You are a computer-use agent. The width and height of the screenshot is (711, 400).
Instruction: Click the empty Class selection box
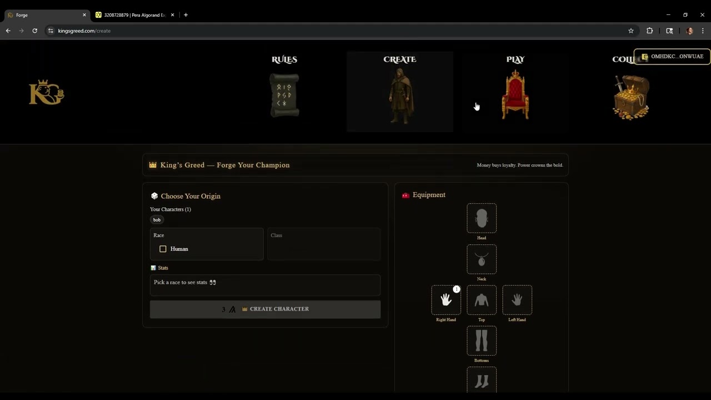pos(324,244)
